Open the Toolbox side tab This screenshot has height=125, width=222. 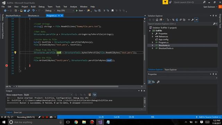[2, 17]
